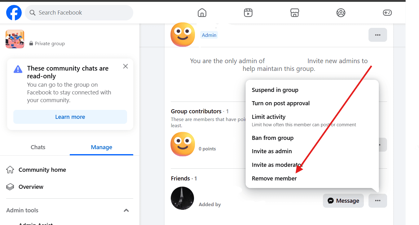
Task: Switch to the Manage tab
Action: pyautogui.click(x=101, y=147)
